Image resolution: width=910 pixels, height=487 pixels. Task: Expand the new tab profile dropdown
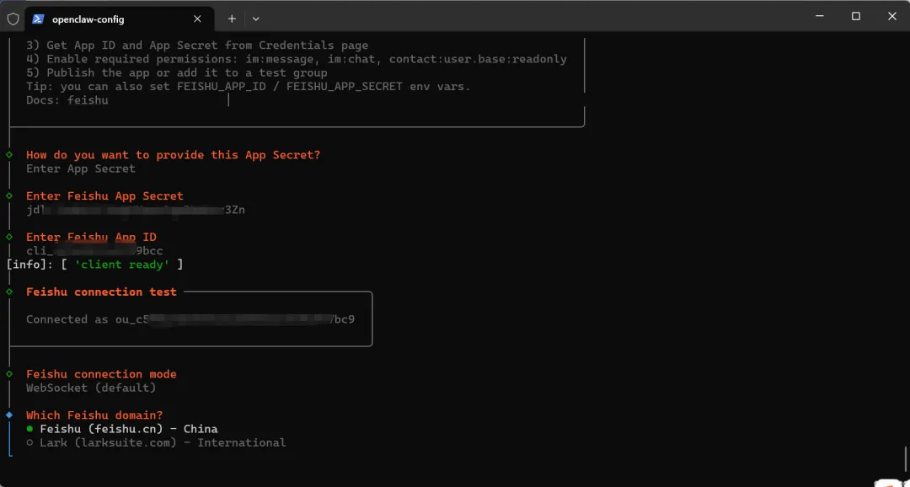click(256, 19)
